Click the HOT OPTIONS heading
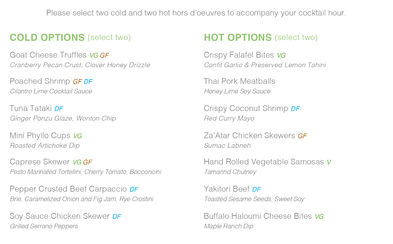Viewport: 393px width, 244px height. tap(237, 38)
